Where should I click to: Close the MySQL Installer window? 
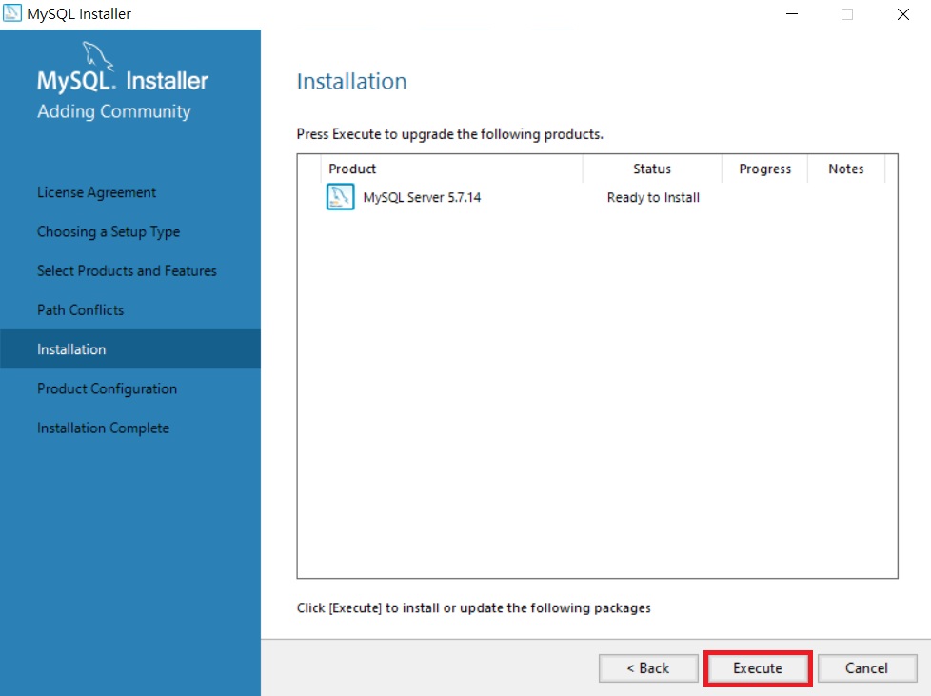[x=903, y=13]
